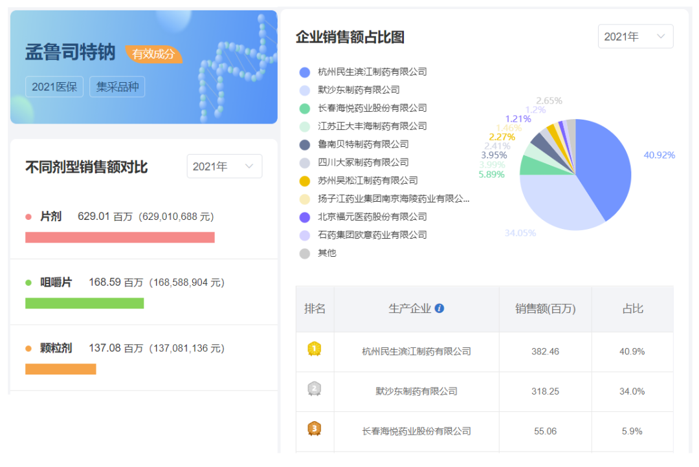The height and width of the screenshot is (467, 699).
Task: Click the 318.25 sales value
Action: point(545,391)
